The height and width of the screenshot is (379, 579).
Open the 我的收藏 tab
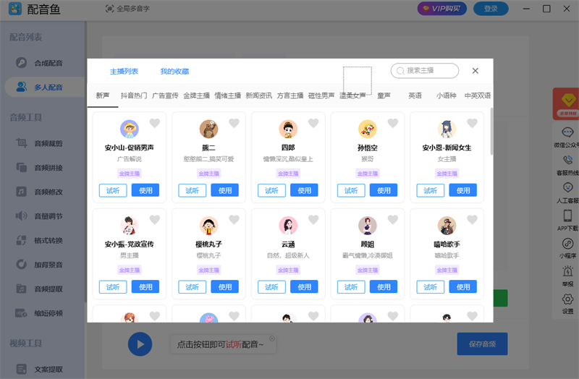(x=174, y=72)
